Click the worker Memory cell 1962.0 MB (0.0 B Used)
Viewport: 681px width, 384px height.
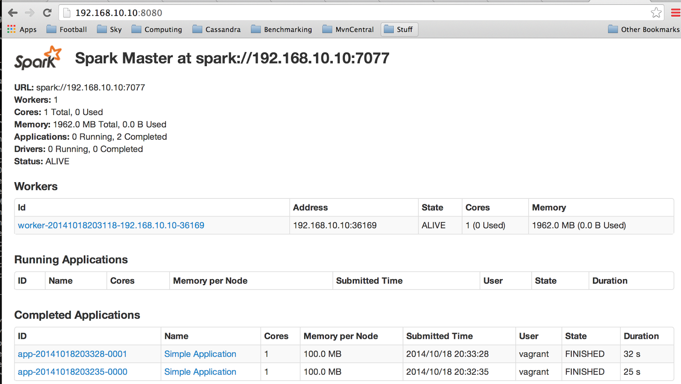(601, 225)
